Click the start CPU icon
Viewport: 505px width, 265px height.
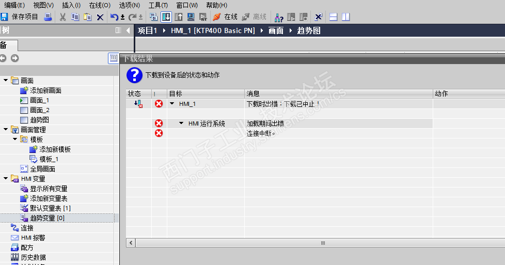(291, 17)
